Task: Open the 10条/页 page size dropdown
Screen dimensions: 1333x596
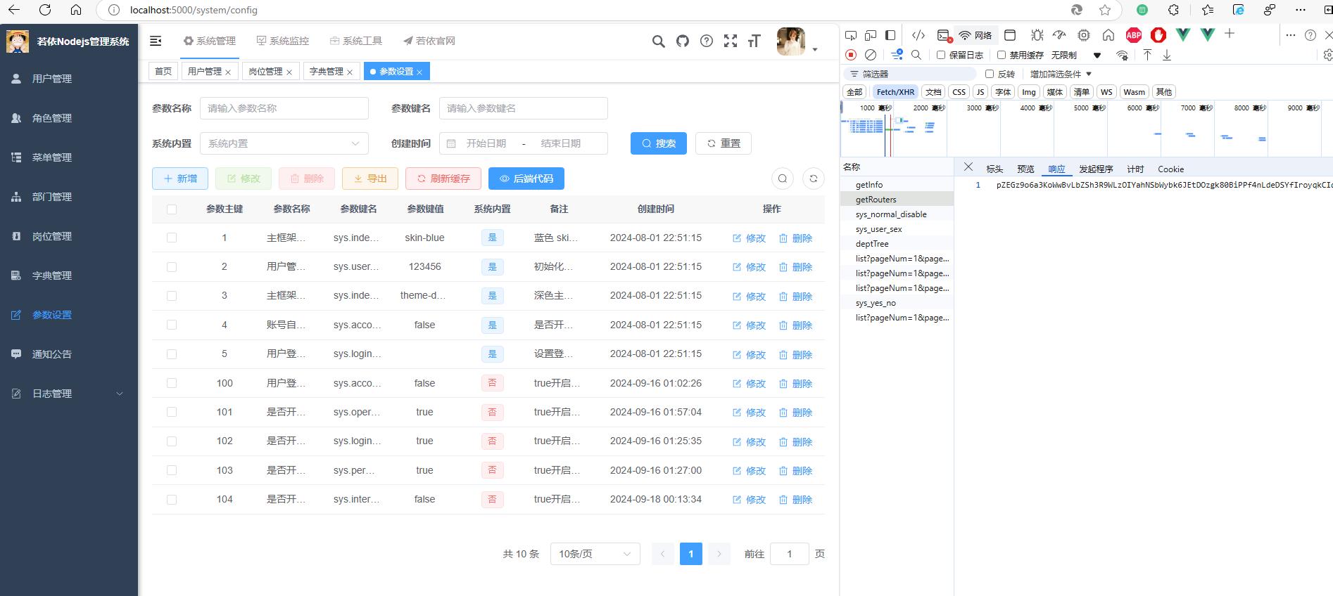Action: (x=595, y=554)
